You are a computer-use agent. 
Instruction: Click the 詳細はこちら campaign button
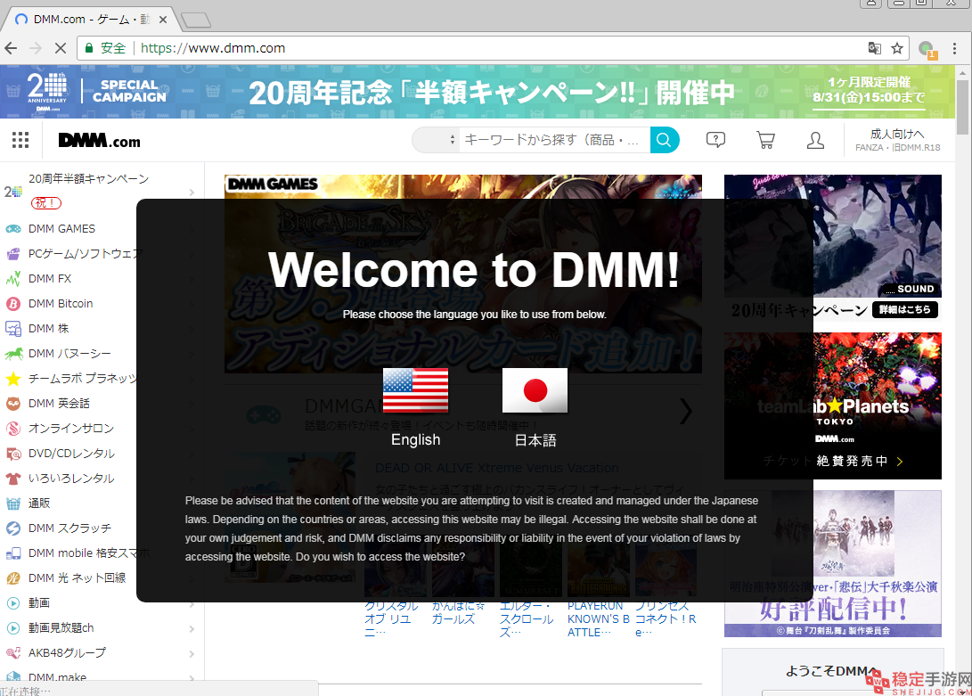pos(904,309)
